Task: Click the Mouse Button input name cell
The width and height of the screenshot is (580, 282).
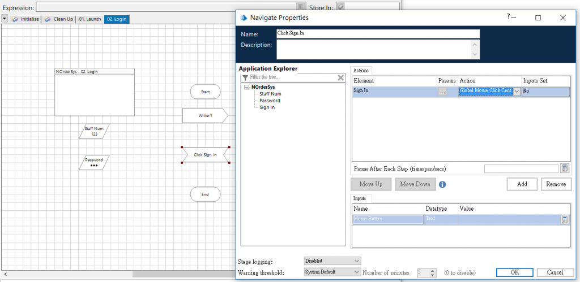Action: 388,219
